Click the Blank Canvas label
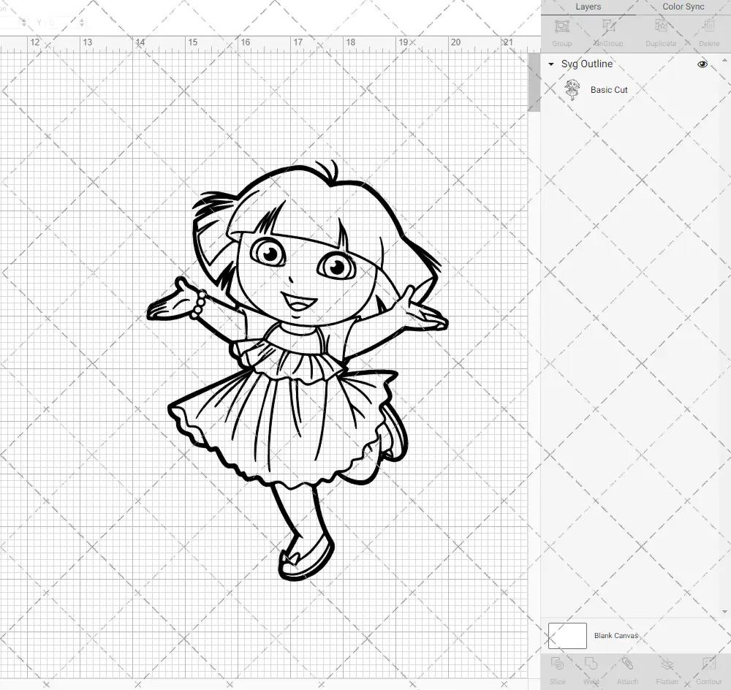This screenshot has width=731, height=690. point(616,635)
